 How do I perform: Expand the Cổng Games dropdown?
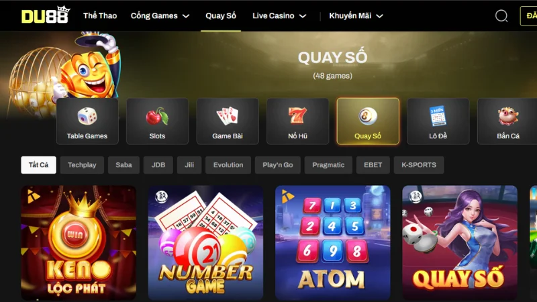click(160, 15)
